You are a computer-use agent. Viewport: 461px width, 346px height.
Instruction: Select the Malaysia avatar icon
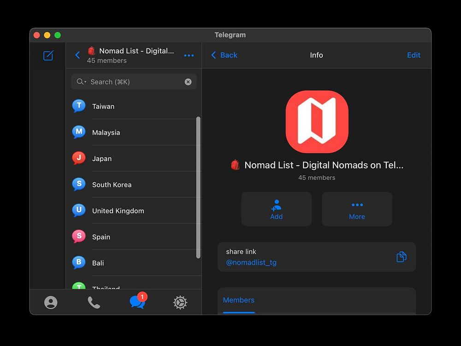pyautogui.click(x=79, y=132)
